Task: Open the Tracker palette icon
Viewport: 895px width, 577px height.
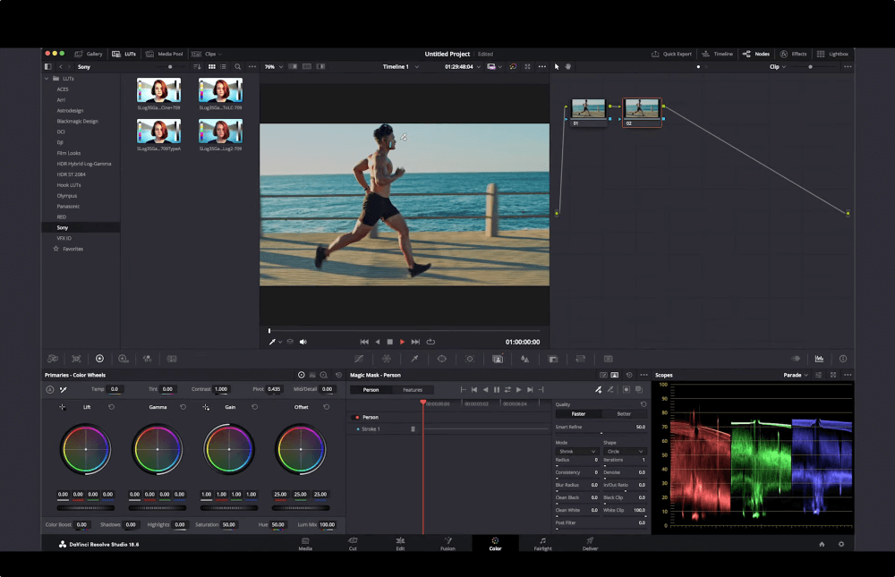Action: coord(470,359)
